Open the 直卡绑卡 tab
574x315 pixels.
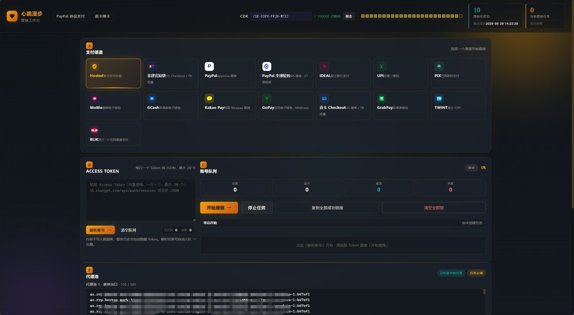tap(102, 16)
